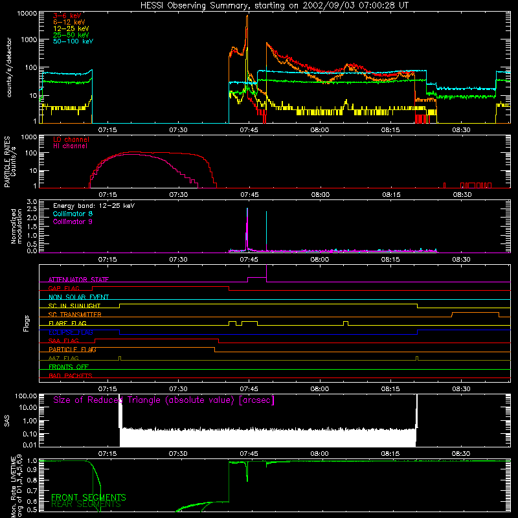
Task: Click the ATTENUATOR STATE flag label
Action: tap(78, 280)
